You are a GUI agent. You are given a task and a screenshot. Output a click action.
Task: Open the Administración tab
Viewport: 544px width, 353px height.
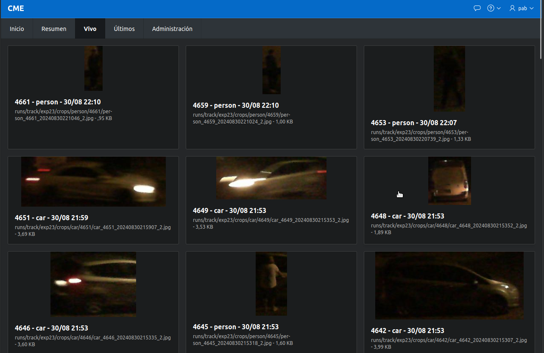172,29
